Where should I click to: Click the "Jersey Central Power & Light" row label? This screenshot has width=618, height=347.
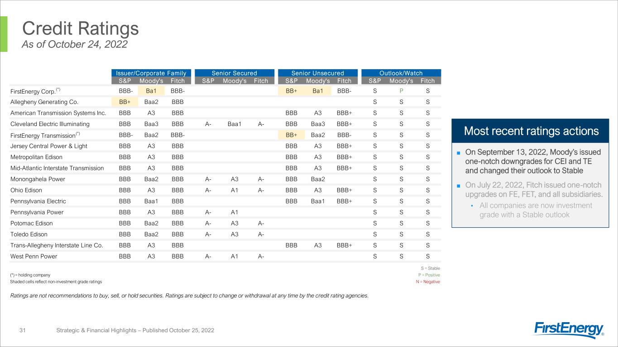click(x=48, y=146)
